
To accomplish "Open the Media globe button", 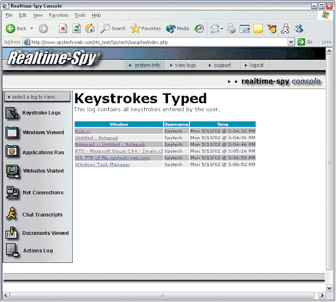I will [177, 29].
